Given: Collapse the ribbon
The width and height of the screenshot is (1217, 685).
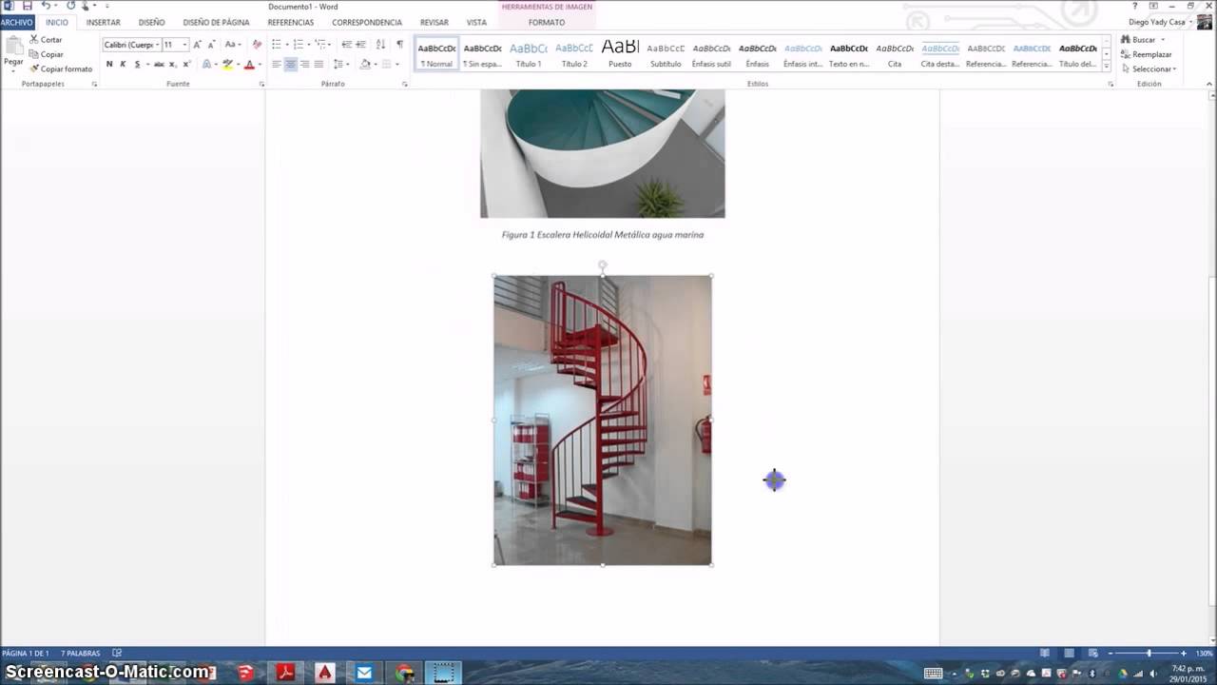Looking at the screenshot, I should pyautogui.click(x=1209, y=84).
